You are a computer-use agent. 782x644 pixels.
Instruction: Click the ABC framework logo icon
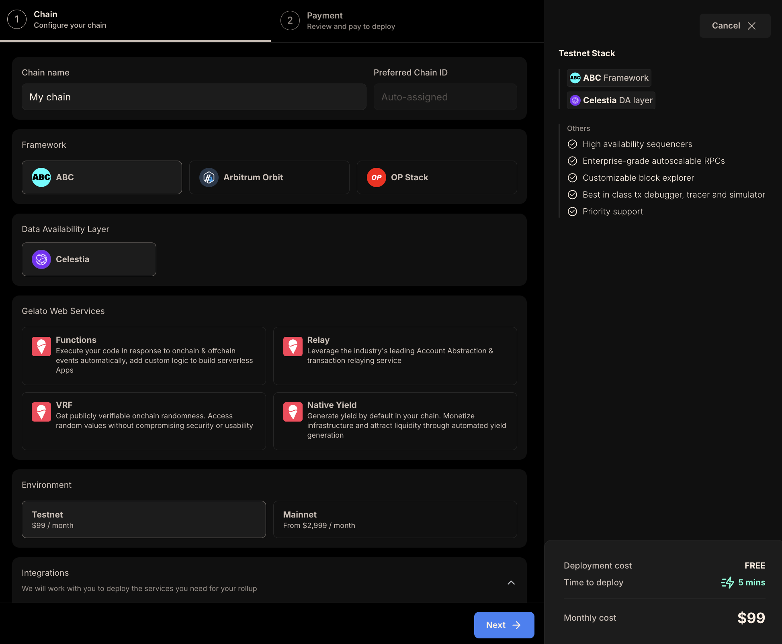pyautogui.click(x=41, y=177)
